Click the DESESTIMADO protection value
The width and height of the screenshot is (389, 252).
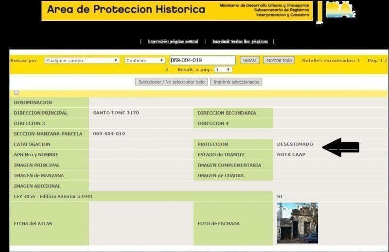295,144
